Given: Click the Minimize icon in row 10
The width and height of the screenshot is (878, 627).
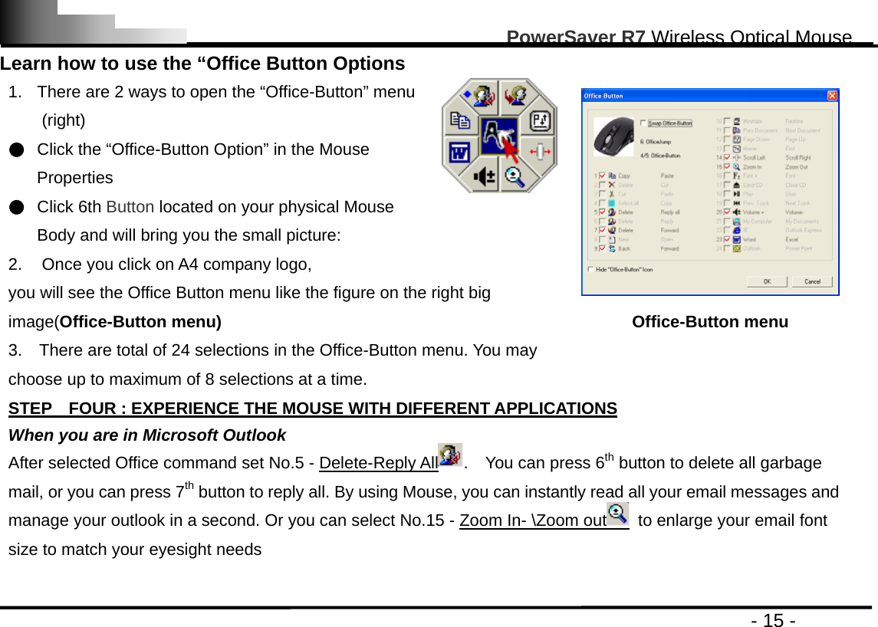Looking at the screenshot, I should pyautogui.click(x=737, y=121).
